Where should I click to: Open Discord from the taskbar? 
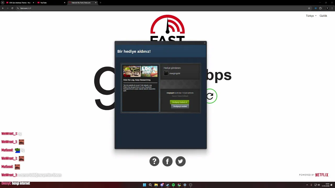click(162, 185)
